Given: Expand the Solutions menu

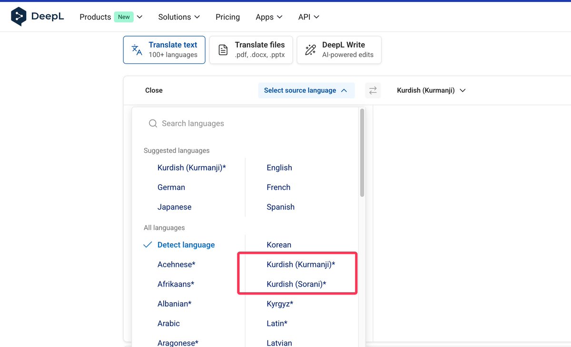Looking at the screenshot, I should 179,17.
